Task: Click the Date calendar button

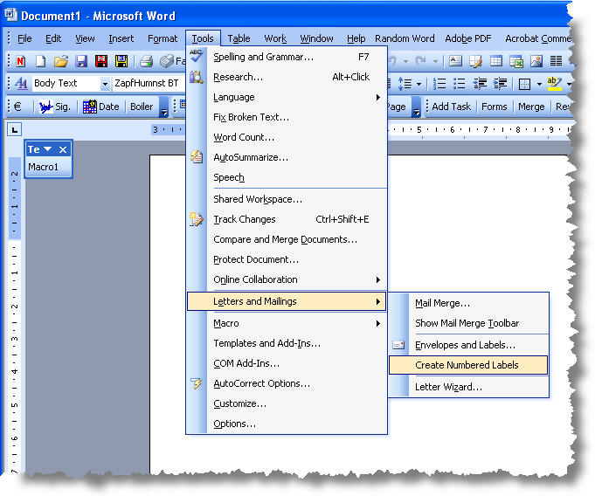Action: point(101,107)
